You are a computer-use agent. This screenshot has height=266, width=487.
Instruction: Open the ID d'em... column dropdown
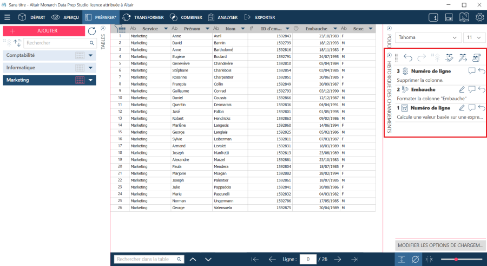[x=288, y=29]
